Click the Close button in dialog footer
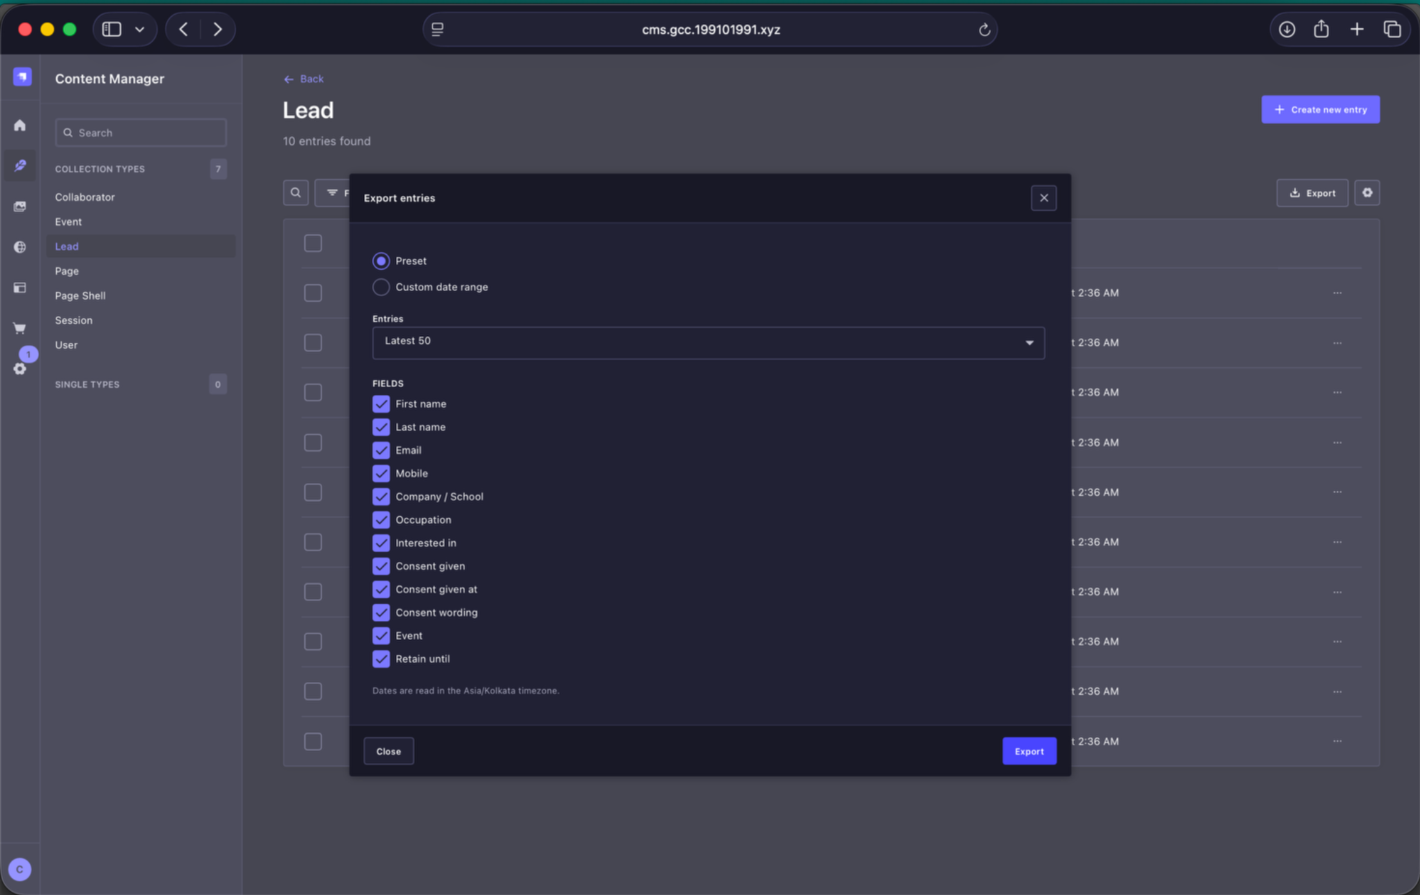The width and height of the screenshot is (1420, 895). pyautogui.click(x=388, y=751)
